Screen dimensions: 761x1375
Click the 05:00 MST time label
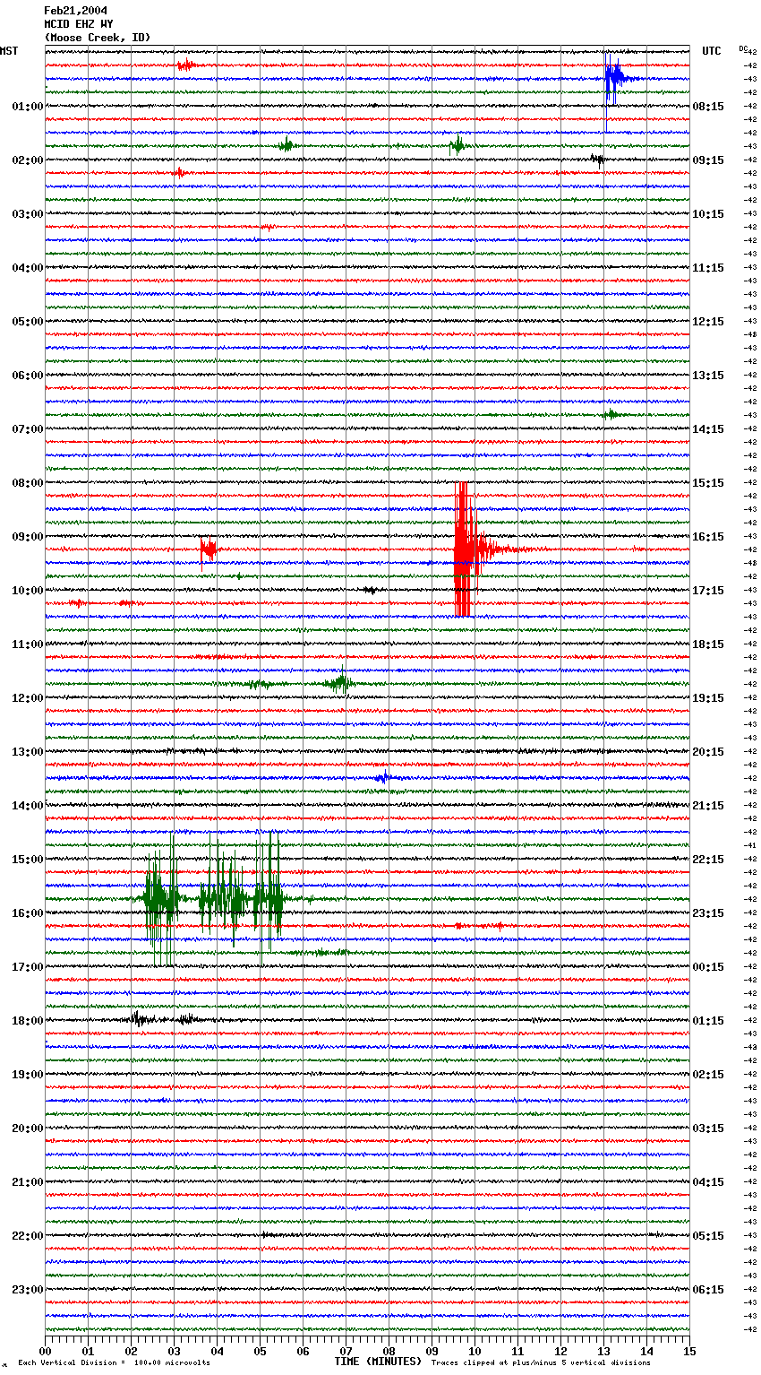pos(27,322)
